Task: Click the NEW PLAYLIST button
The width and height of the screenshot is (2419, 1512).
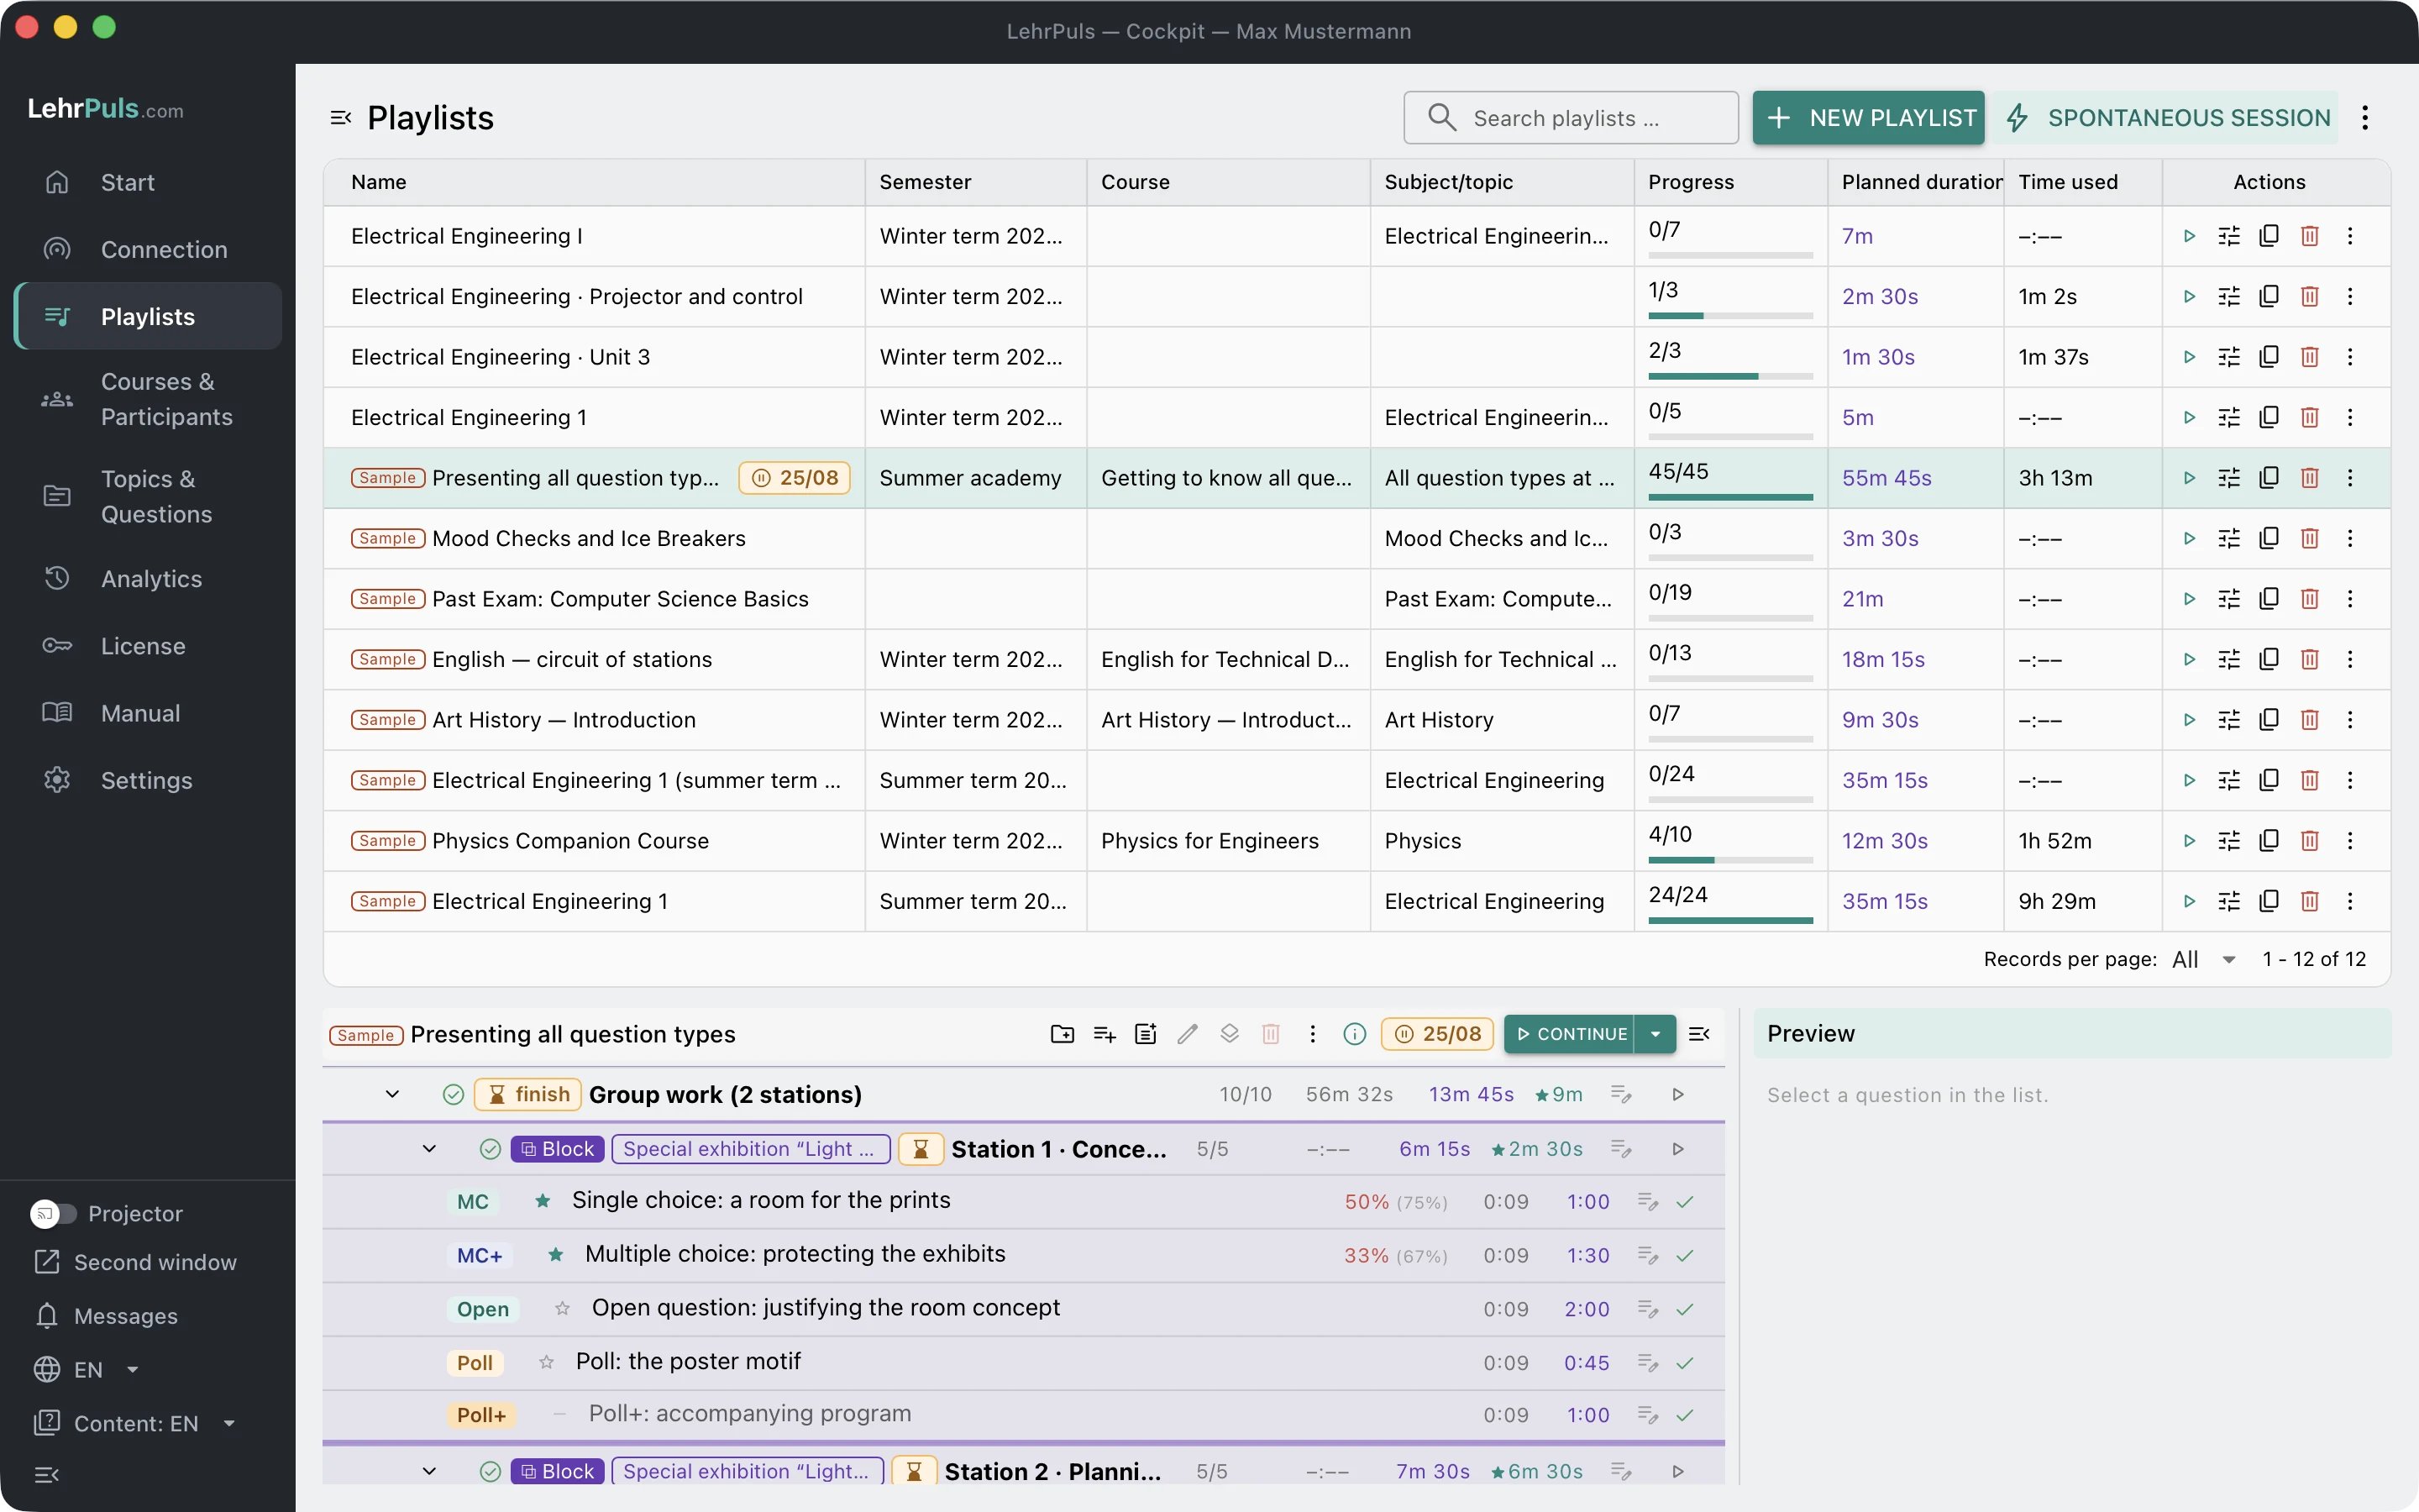Action: 1868,118
